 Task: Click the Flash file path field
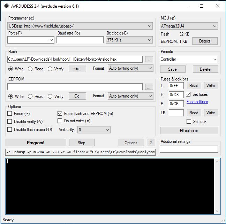[x=75, y=59]
